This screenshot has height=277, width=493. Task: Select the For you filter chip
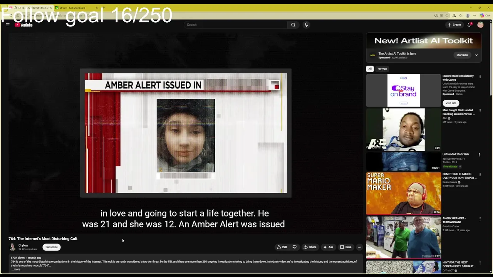[382, 69]
